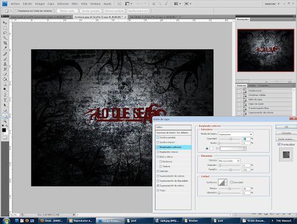Open the Archivo menu
The width and height of the screenshot is (297, 224).
click(15, 3)
